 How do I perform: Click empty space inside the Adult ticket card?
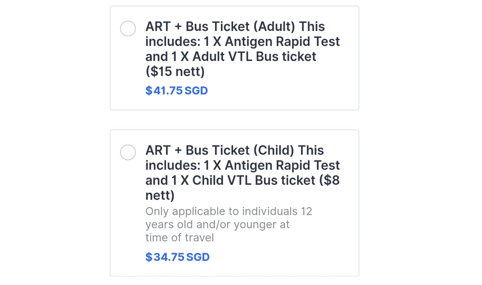pos(301,90)
